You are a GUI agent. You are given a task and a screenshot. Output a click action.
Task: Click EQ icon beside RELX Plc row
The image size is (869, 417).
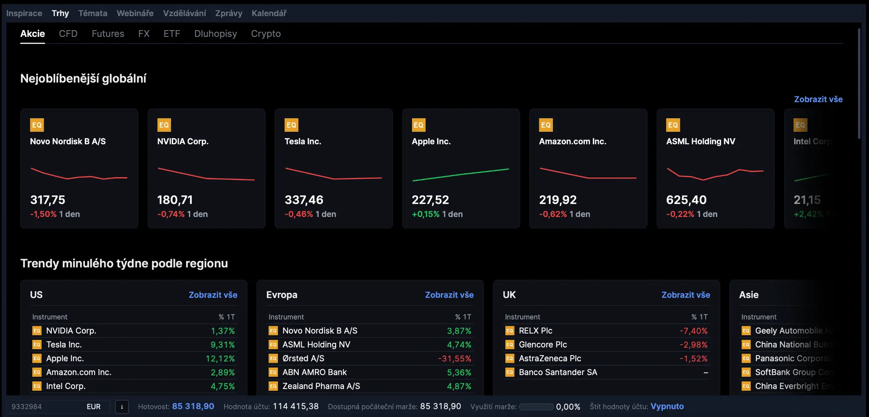[x=510, y=331]
